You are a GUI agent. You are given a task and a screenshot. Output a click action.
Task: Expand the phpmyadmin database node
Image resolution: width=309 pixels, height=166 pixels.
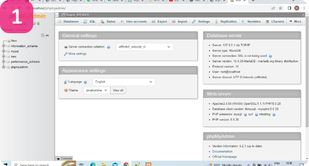(3, 67)
